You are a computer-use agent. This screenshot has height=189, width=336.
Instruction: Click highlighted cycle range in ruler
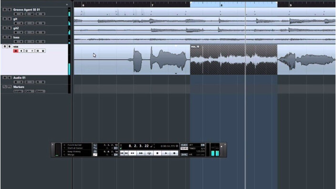pos(233,4)
